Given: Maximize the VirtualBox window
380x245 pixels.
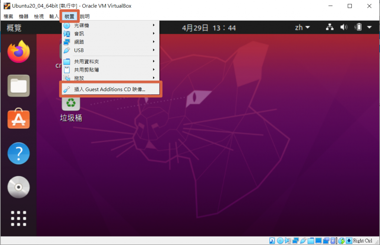Looking at the screenshot, I should click(350, 6).
